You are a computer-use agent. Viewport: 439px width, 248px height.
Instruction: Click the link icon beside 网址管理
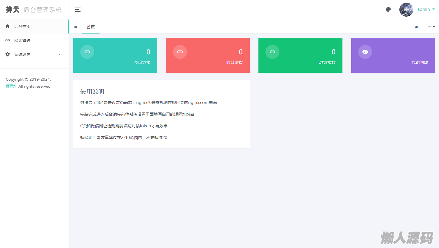[x=8, y=40]
